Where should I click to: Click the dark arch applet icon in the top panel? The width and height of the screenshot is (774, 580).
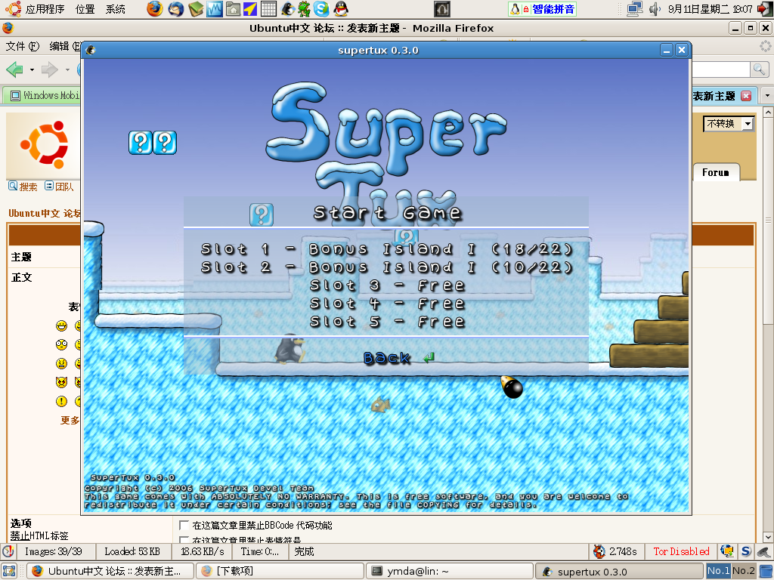point(441,9)
